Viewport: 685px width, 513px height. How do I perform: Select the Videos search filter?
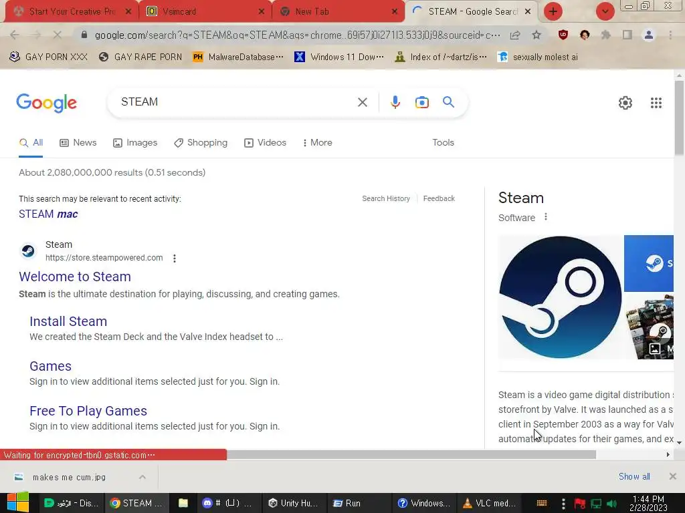pyautogui.click(x=265, y=143)
